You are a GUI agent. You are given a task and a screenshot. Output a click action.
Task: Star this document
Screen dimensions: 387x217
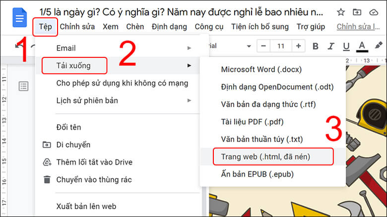pyautogui.click(x=341, y=12)
